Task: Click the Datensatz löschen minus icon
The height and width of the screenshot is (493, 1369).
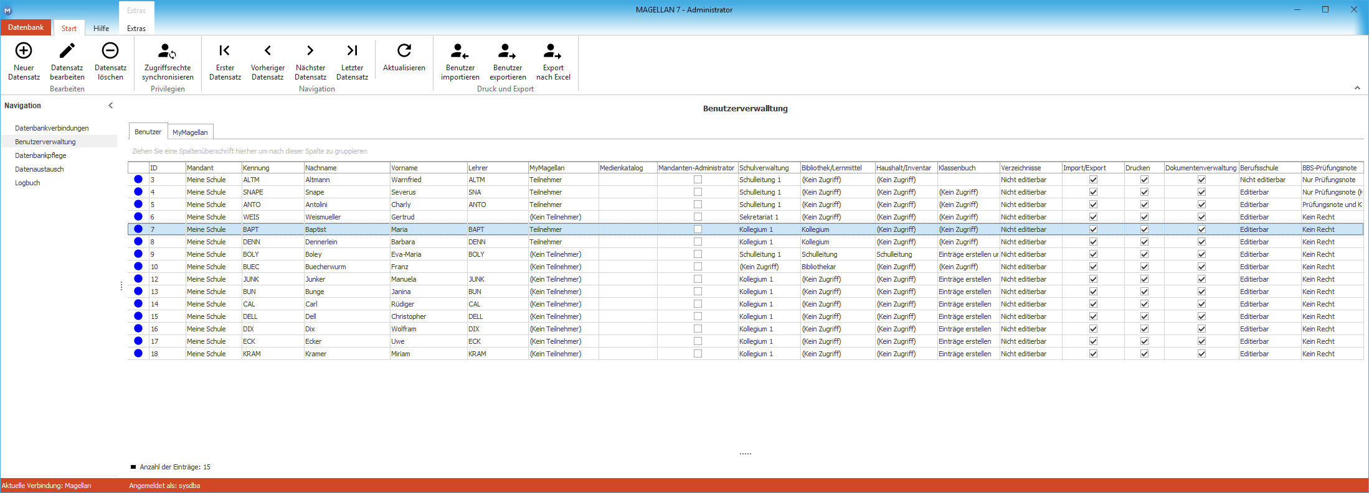Action: click(x=110, y=50)
